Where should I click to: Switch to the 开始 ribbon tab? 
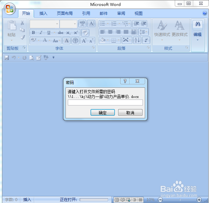click(x=26, y=13)
